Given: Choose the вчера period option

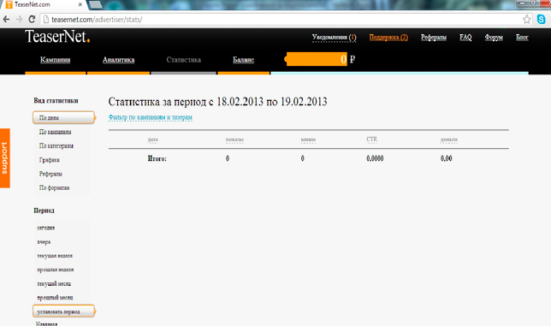Looking at the screenshot, I should [x=44, y=241].
